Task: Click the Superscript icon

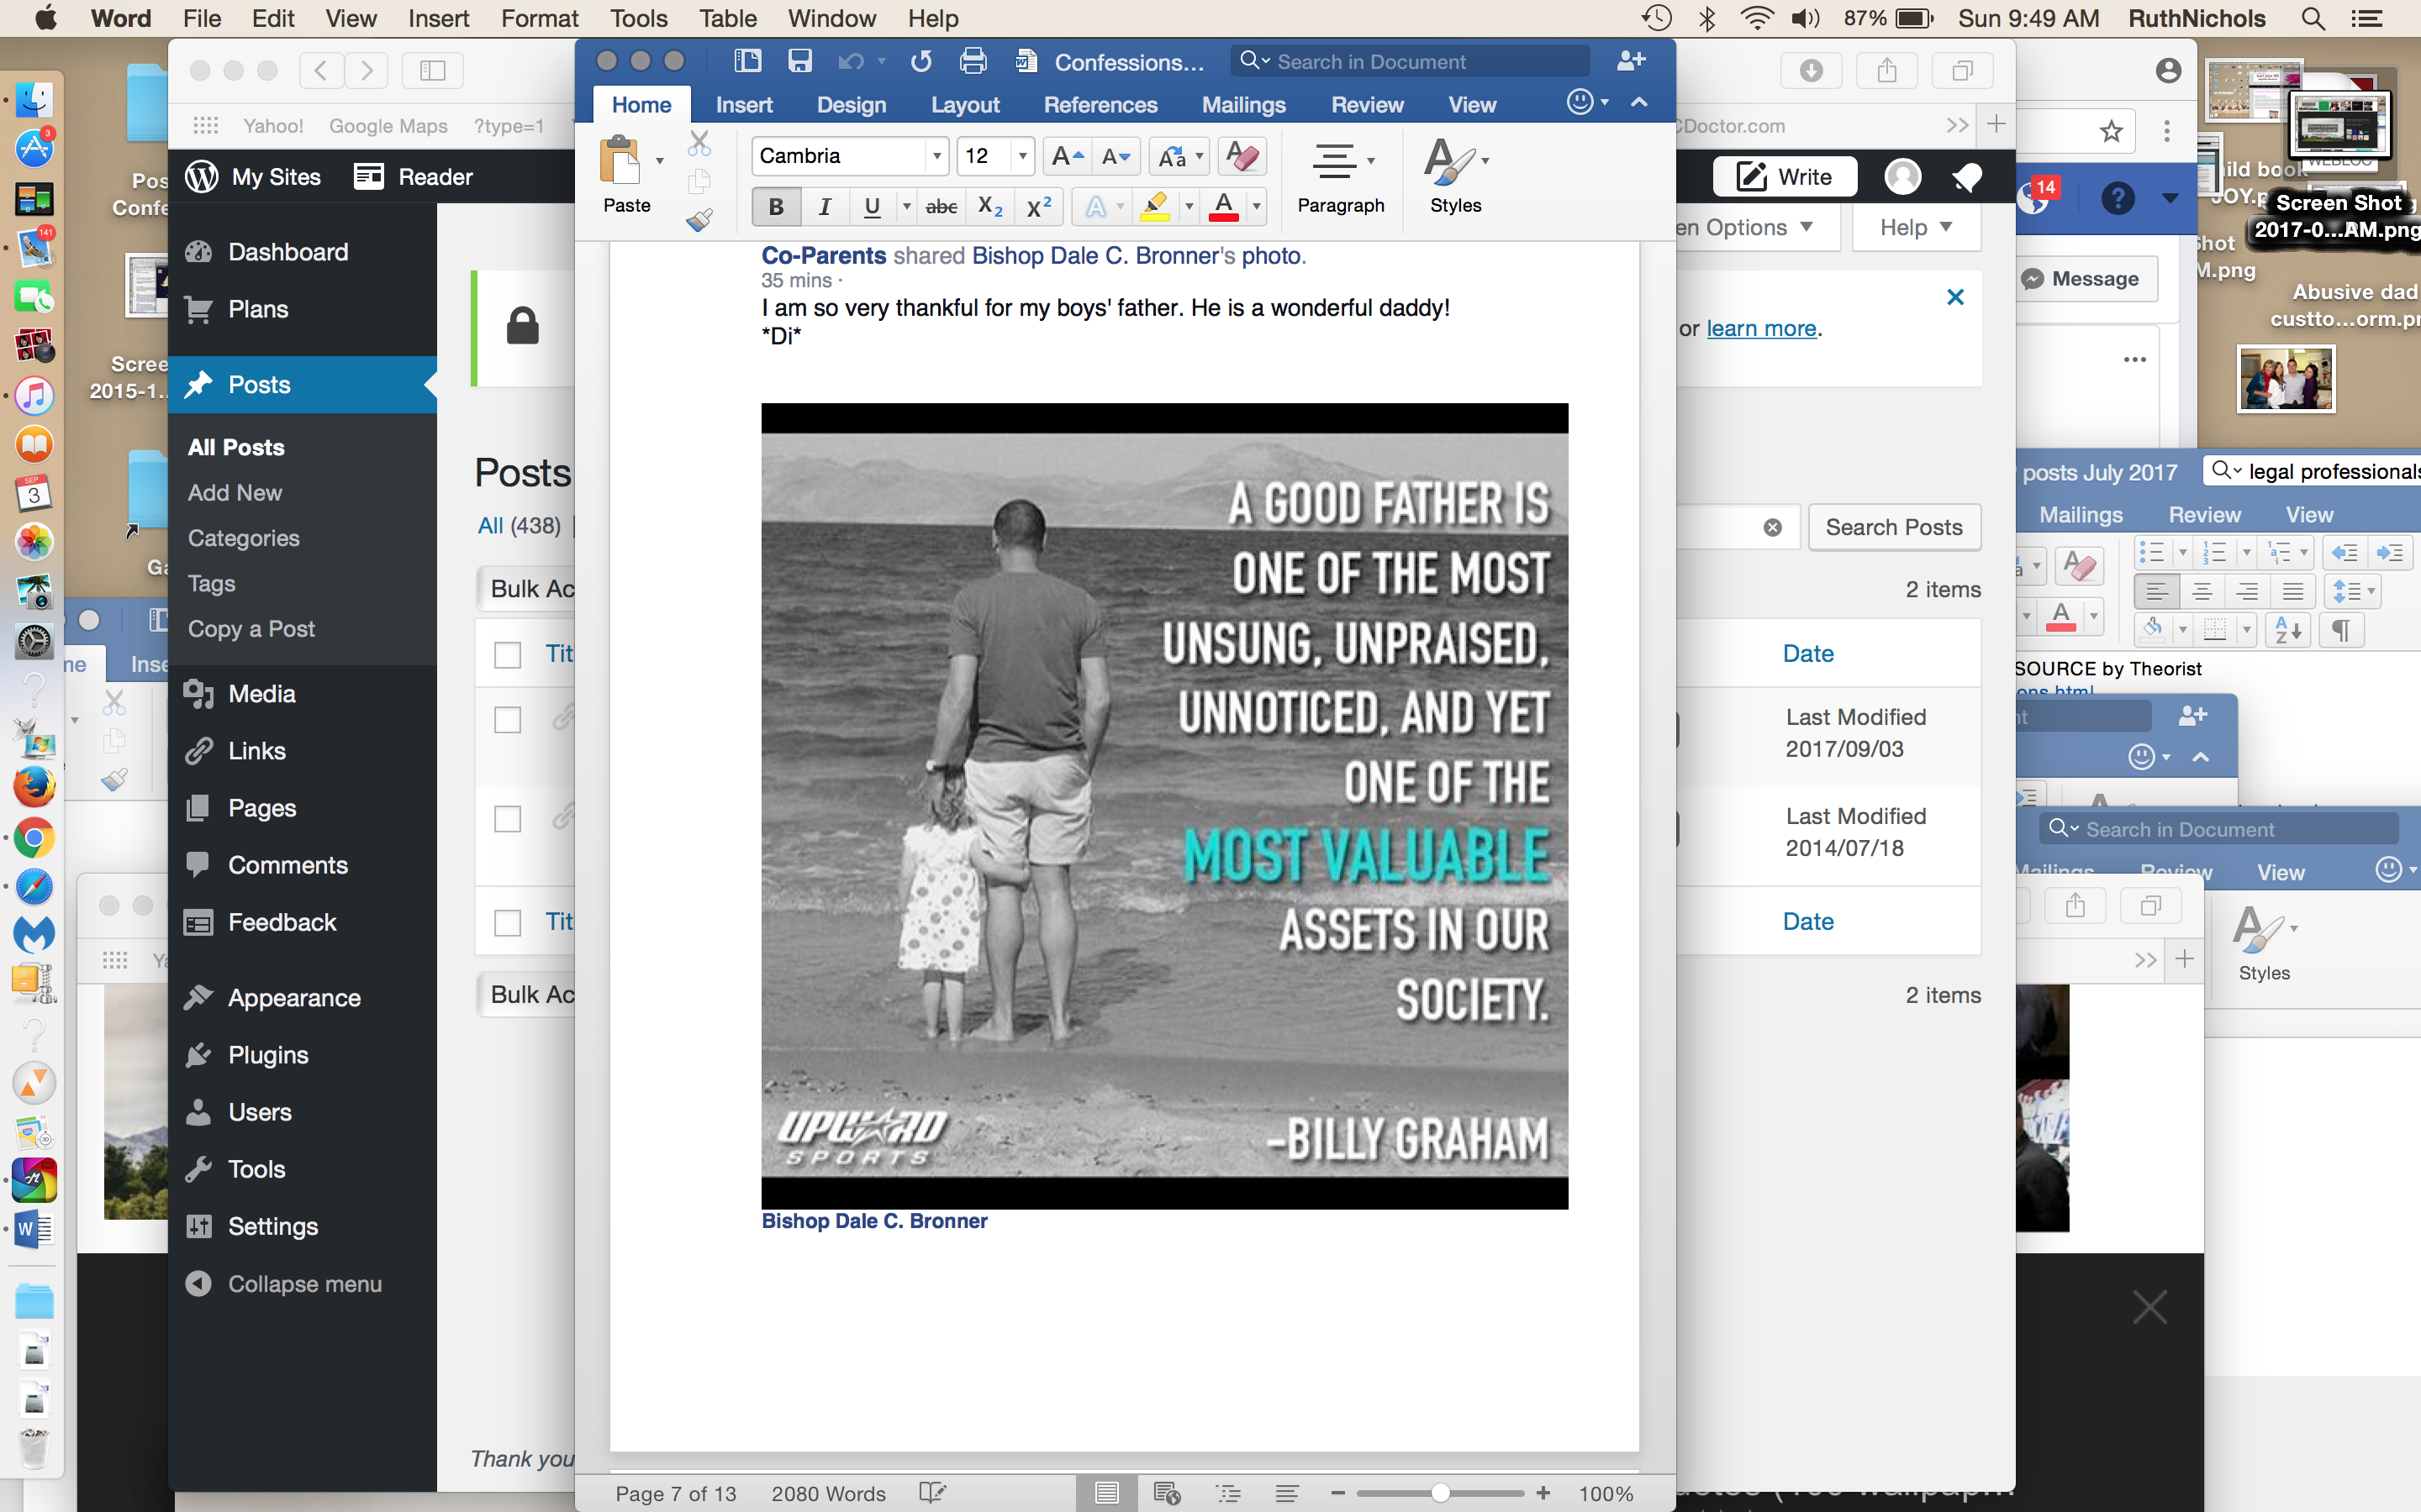Action: click(x=1038, y=207)
